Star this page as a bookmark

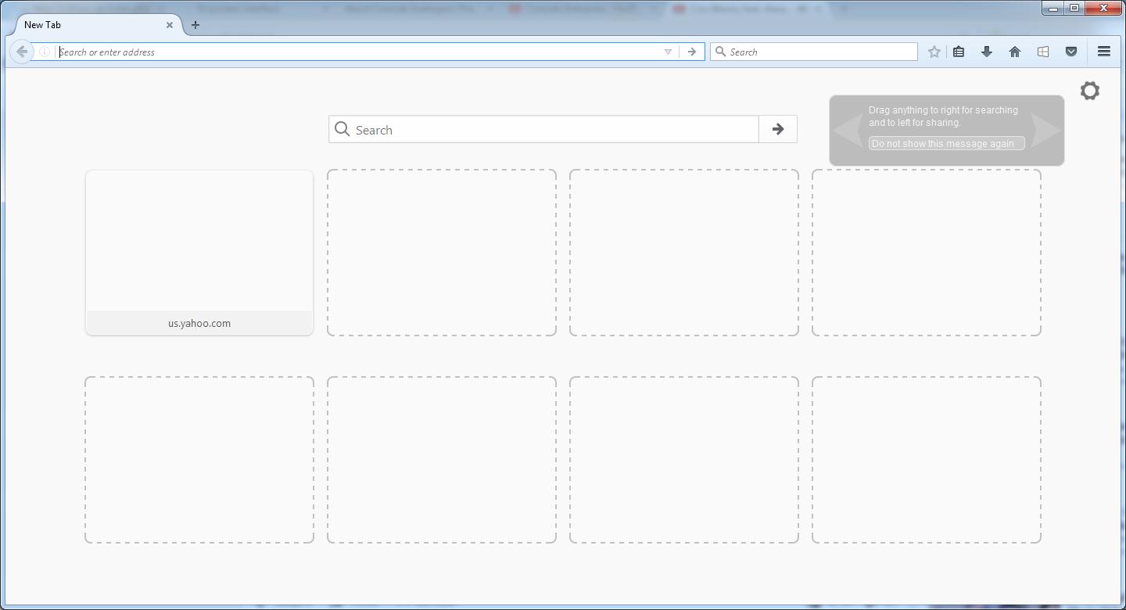[x=934, y=52]
